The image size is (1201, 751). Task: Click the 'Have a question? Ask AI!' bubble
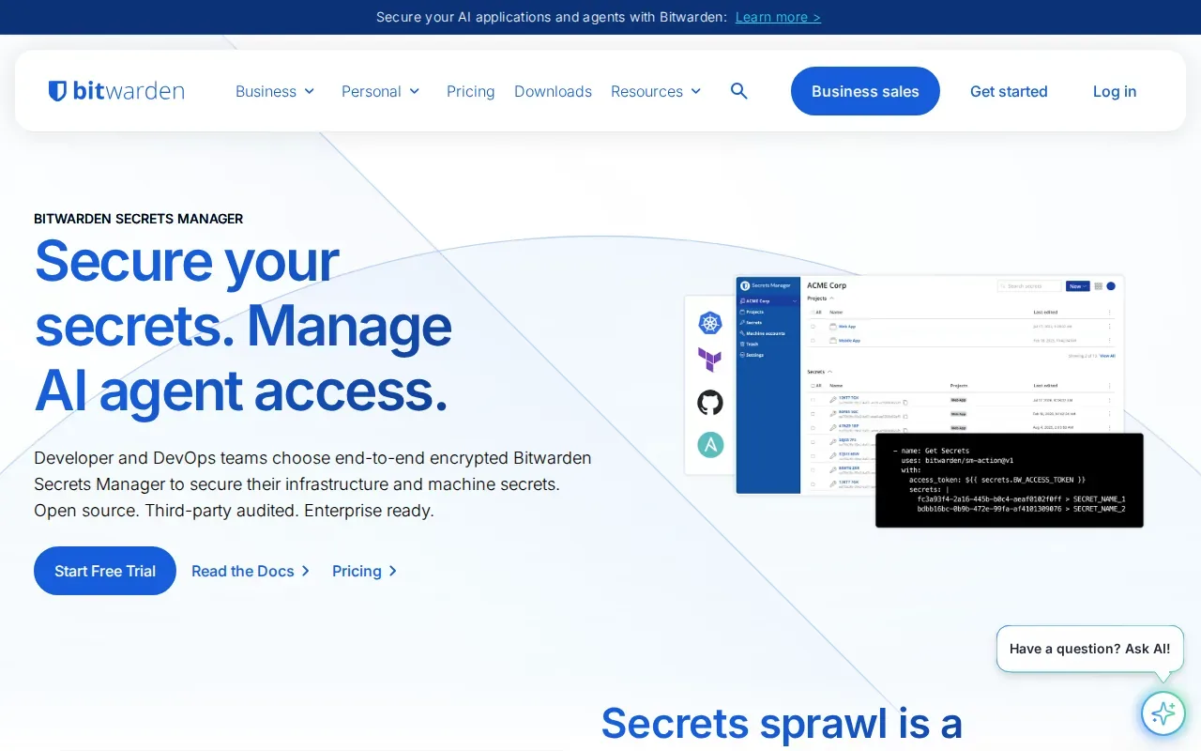pos(1089,649)
